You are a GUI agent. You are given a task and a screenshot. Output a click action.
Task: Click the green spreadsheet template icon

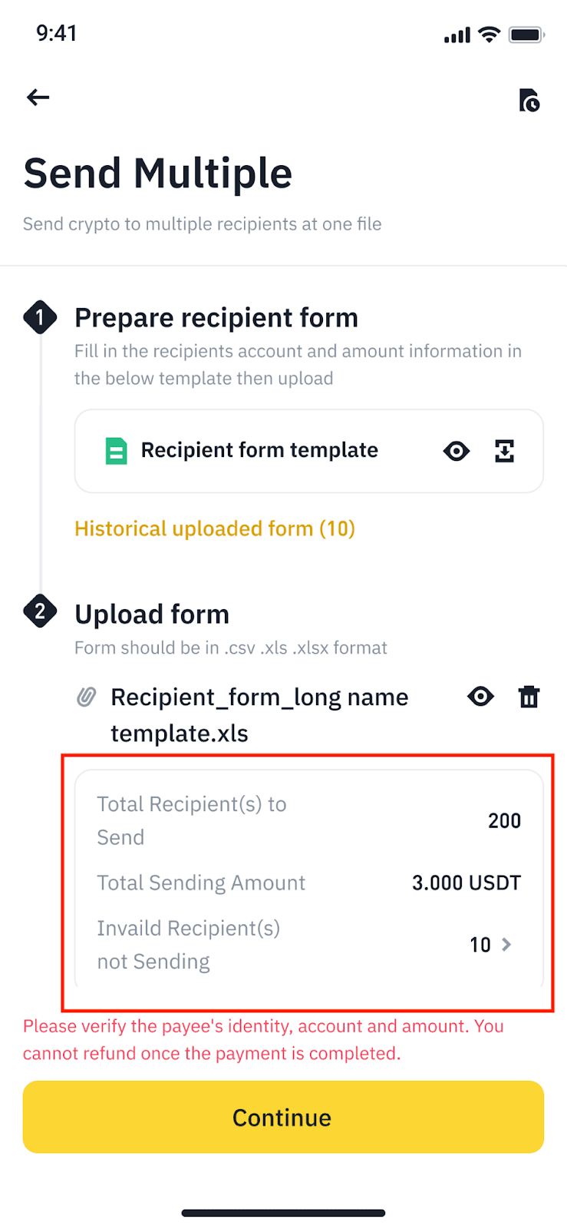point(116,451)
